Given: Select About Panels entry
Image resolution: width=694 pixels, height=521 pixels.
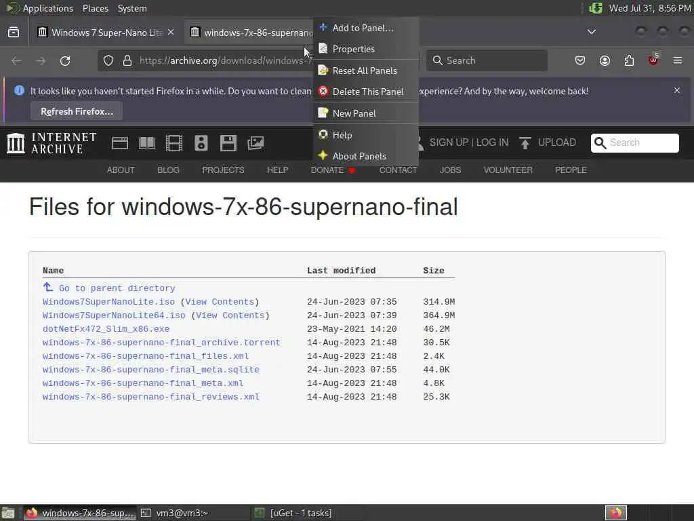Looking at the screenshot, I should (x=365, y=156).
